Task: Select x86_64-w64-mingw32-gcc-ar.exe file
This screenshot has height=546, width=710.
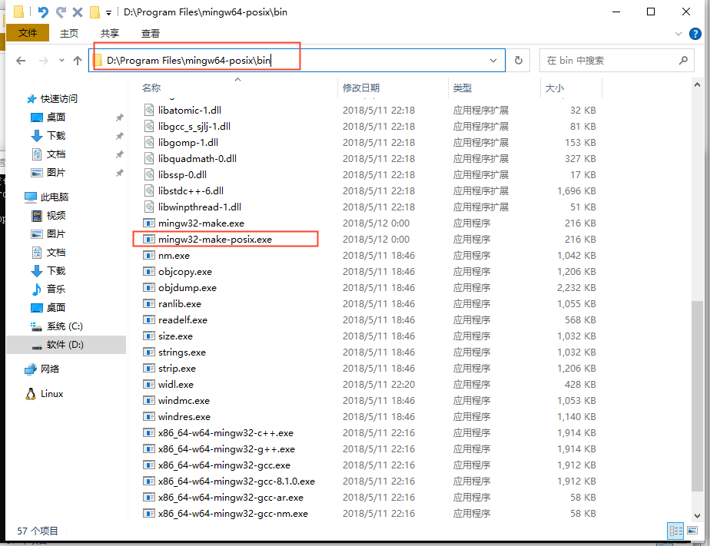Action: click(231, 498)
